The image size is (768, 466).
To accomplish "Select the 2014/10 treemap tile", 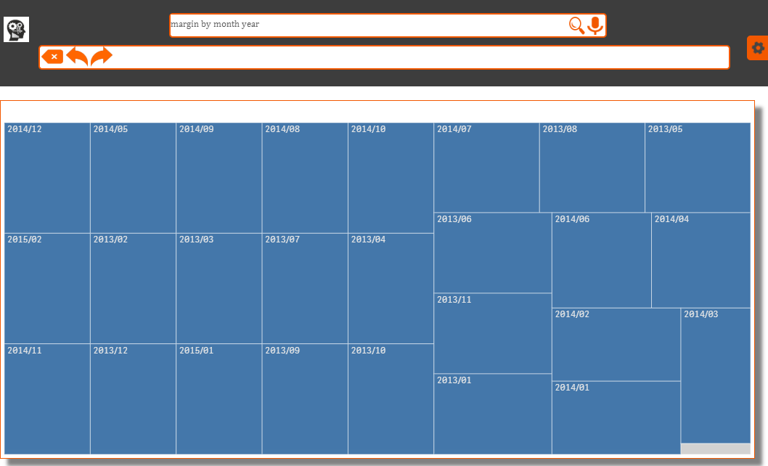I will 391,178.
